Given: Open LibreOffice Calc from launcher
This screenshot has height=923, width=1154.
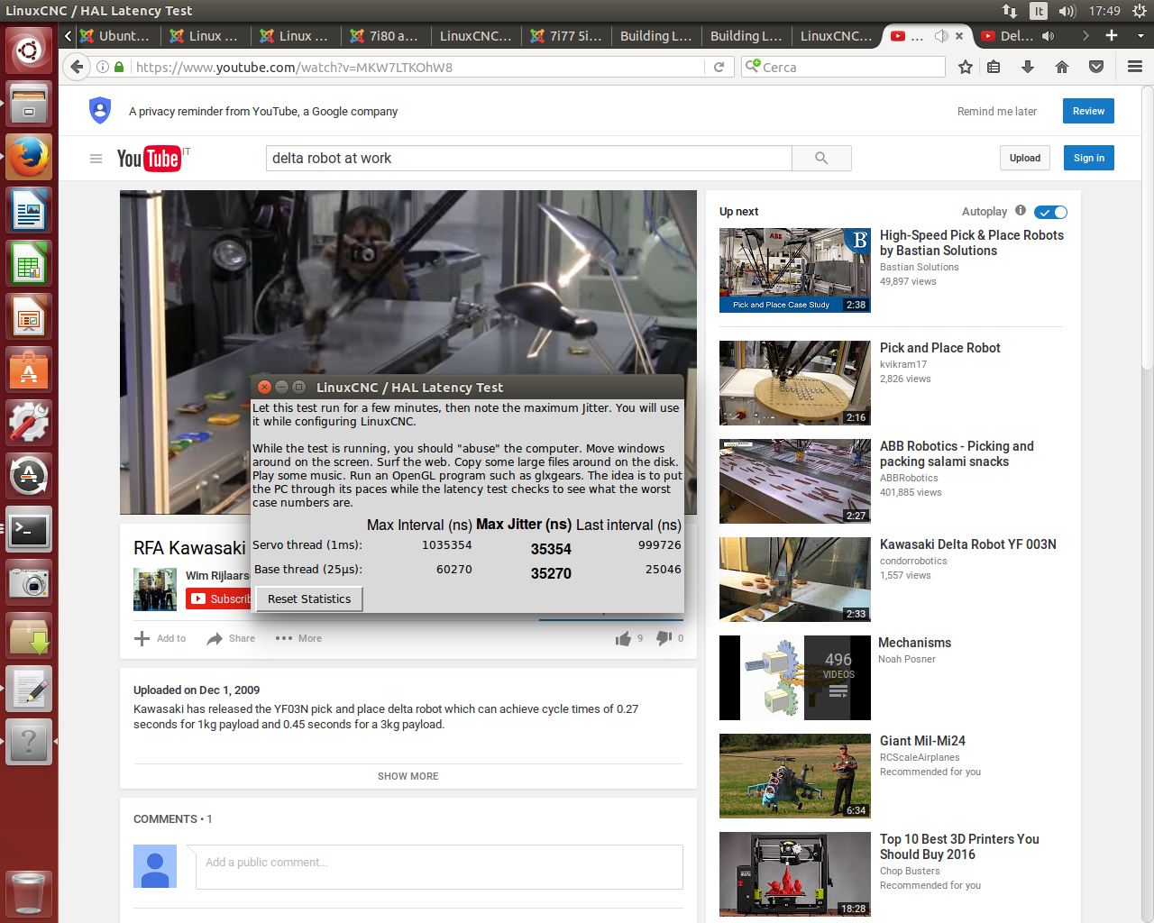Looking at the screenshot, I should pos(29,264).
